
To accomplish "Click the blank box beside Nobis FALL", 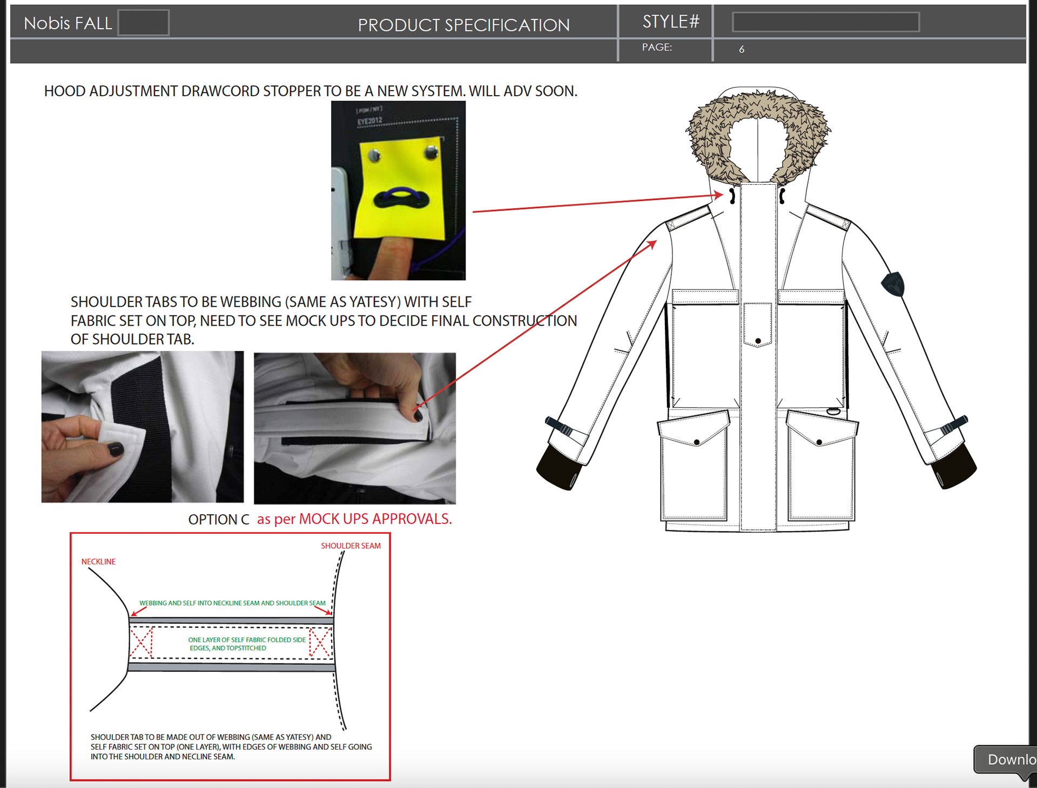I will pos(144,23).
